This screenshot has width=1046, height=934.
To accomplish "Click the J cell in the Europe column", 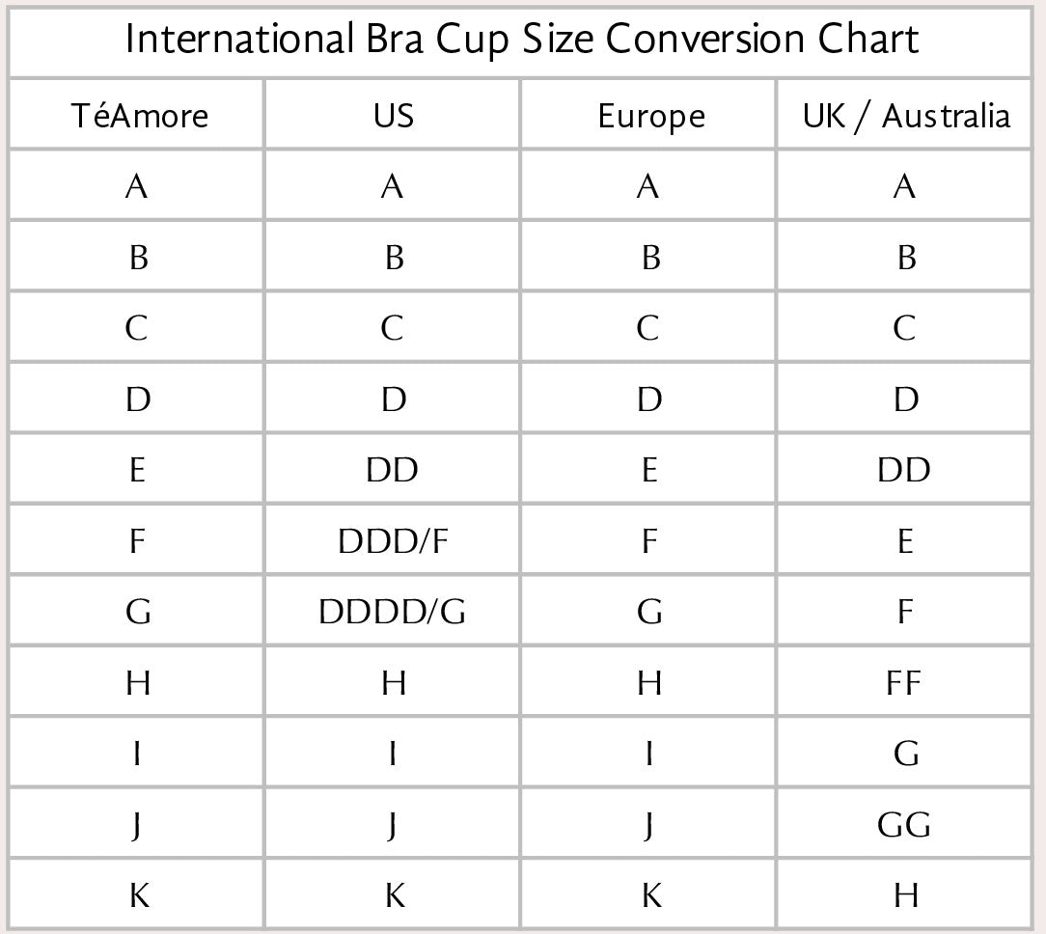I will 648,827.
